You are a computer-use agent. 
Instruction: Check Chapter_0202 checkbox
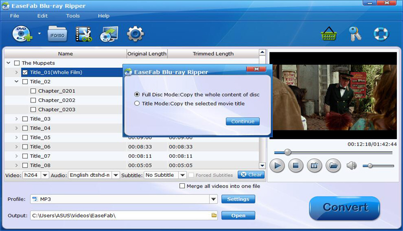33,100
